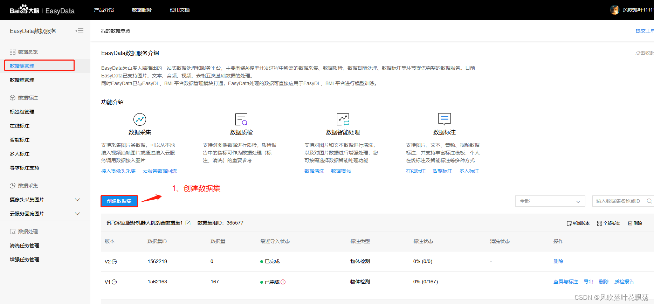This screenshot has width=654, height=304.
Task: Select 智能标注 in sidebar
Action: pos(20,140)
